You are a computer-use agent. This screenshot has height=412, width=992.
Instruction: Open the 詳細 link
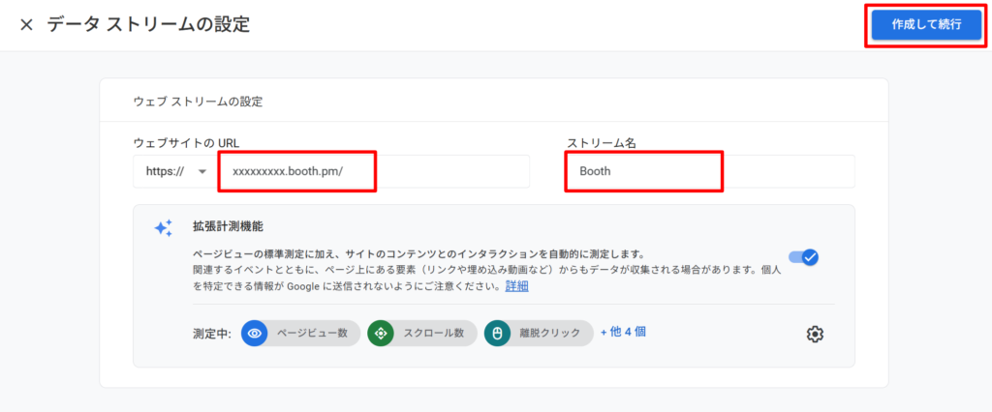[x=516, y=286]
